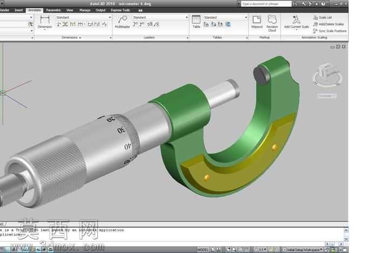Click the second dimension tool icon in Dimensions row
This screenshot has width=380, height=253.
(65, 24)
